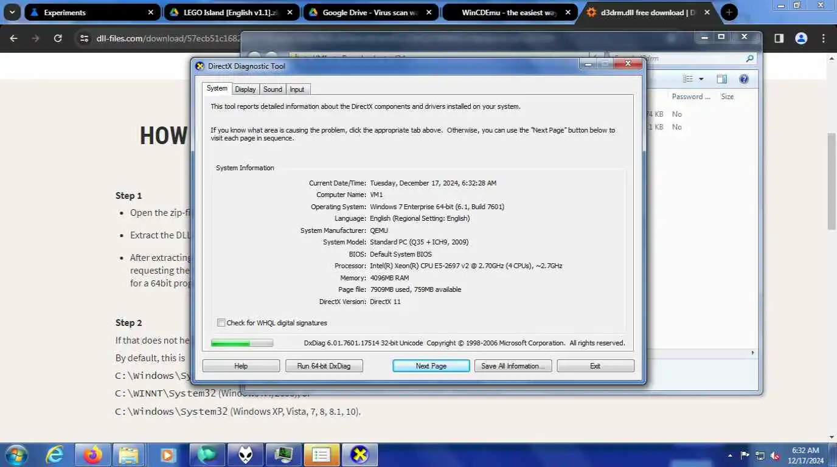Viewport: 837px width, 467px height.
Task: Switch to the WinCDEmu tab
Action: [510, 12]
